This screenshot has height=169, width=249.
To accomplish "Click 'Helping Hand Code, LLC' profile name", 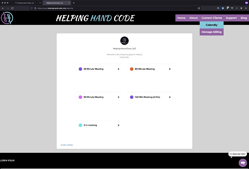I will [125, 49].
